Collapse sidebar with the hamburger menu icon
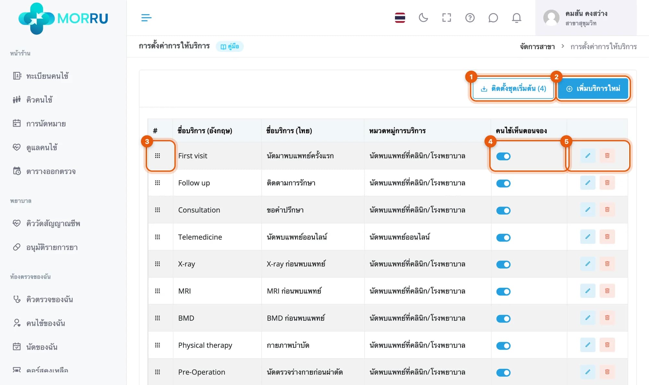 point(146,17)
